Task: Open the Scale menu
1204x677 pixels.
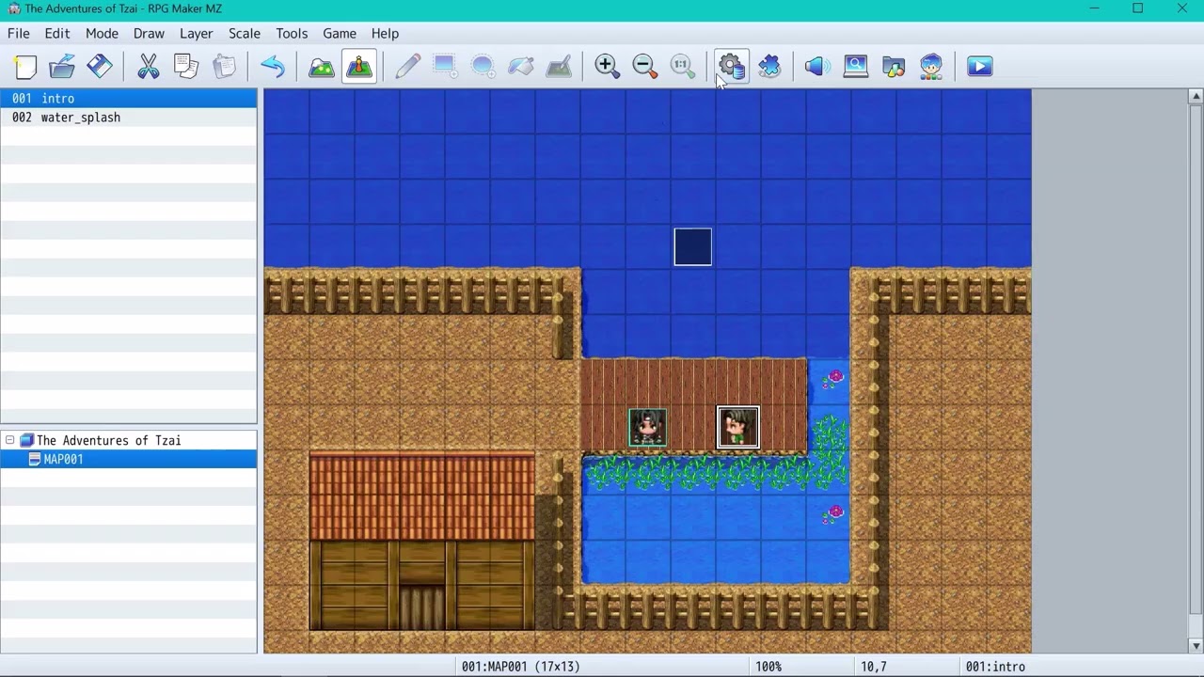Action: point(245,34)
